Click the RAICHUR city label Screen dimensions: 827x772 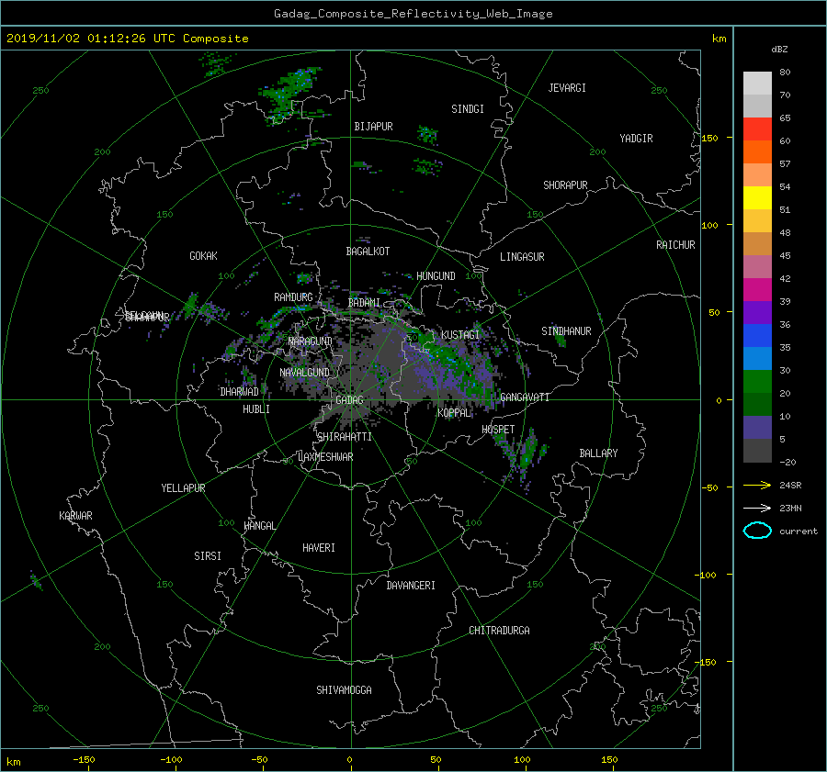coord(675,245)
